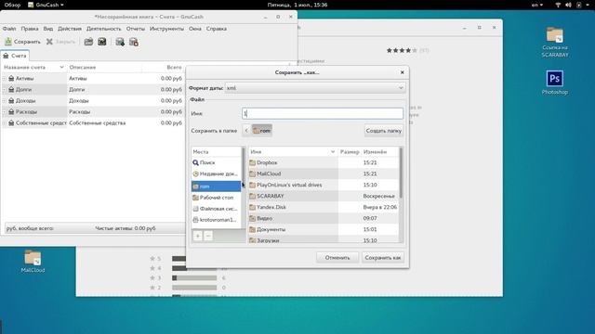Open the Правка menu

30,29
